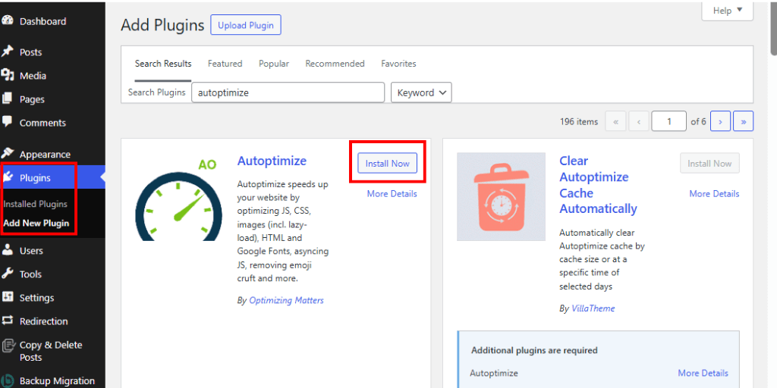
Task: Open More Details in required plugins box
Action: pyautogui.click(x=703, y=373)
